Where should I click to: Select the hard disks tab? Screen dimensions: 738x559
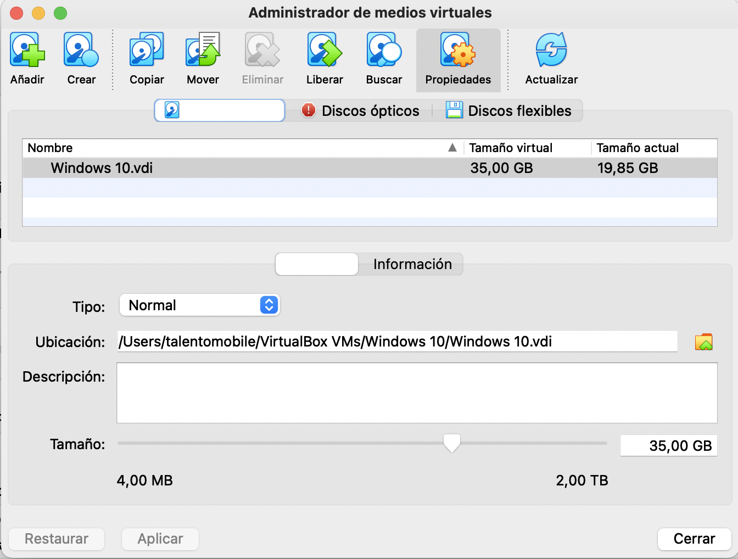[x=220, y=111]
